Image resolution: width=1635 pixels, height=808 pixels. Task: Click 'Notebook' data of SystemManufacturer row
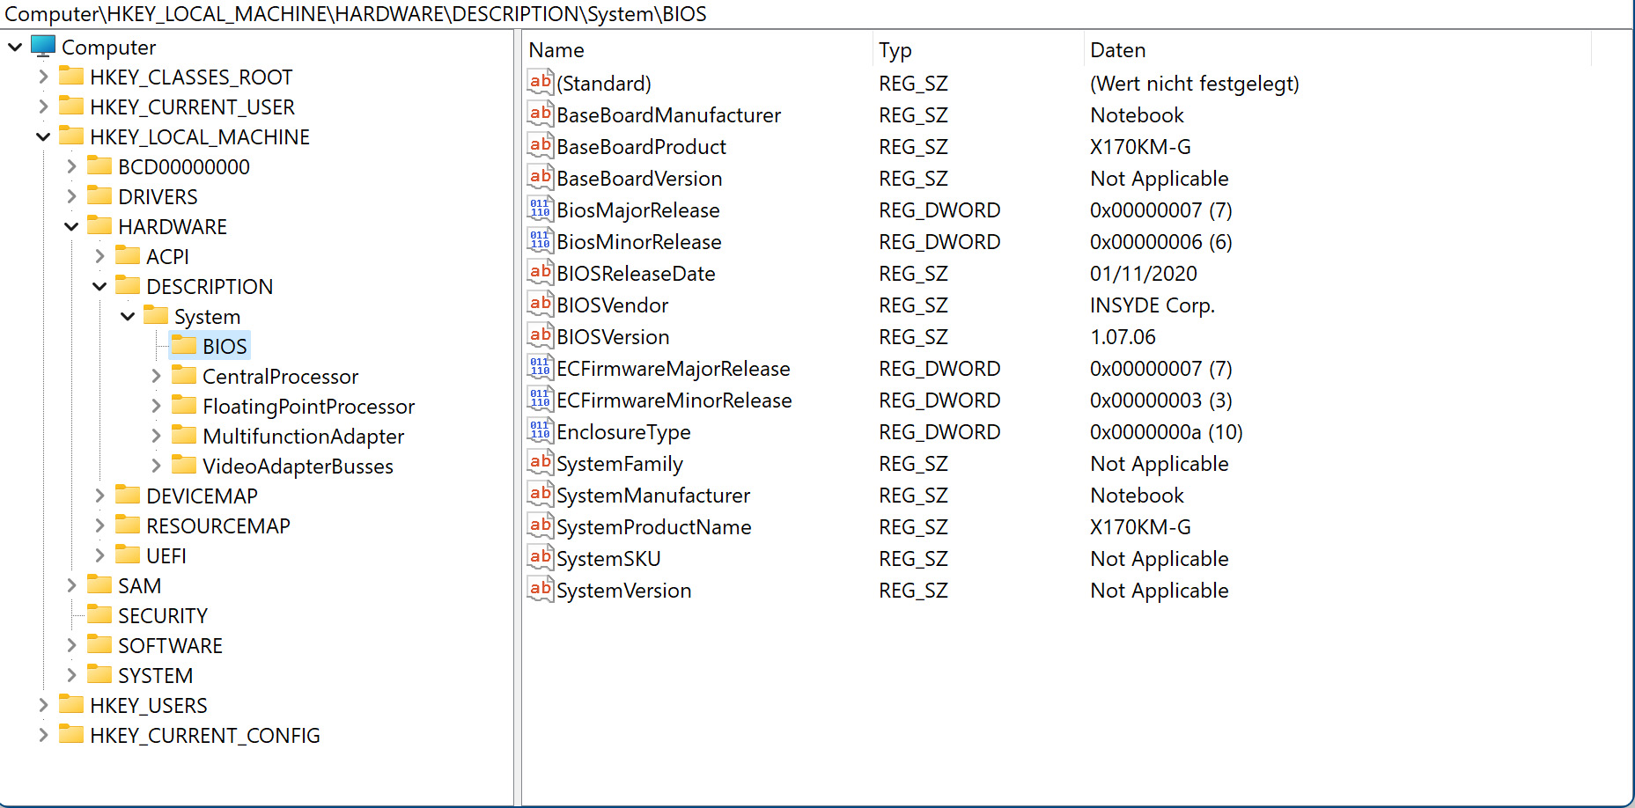tap(1137, 496)
